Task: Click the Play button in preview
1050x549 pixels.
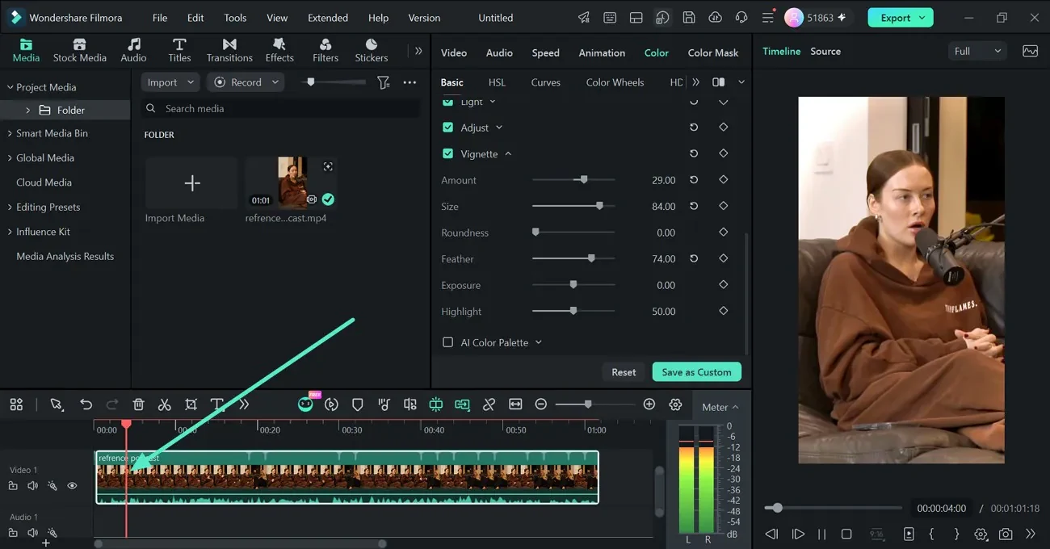Action: pos(798,534)
